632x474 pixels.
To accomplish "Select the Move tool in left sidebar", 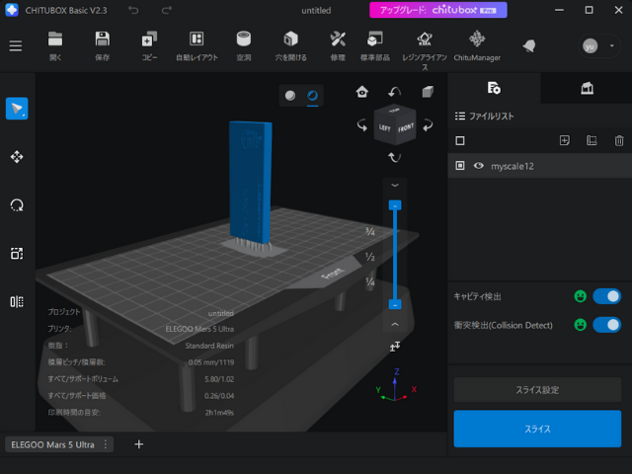I will point(17,157).
